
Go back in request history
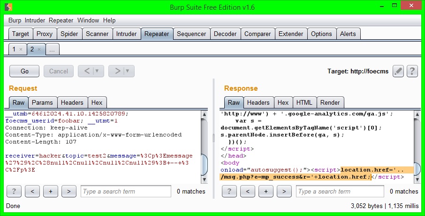86,71
